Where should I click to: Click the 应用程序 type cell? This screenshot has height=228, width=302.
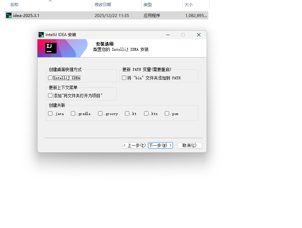pyautogui.click(x=152, y=16)
